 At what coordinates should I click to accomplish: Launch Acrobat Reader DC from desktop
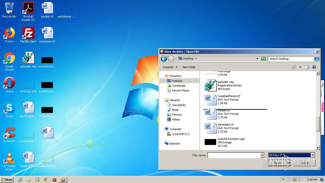28,12
